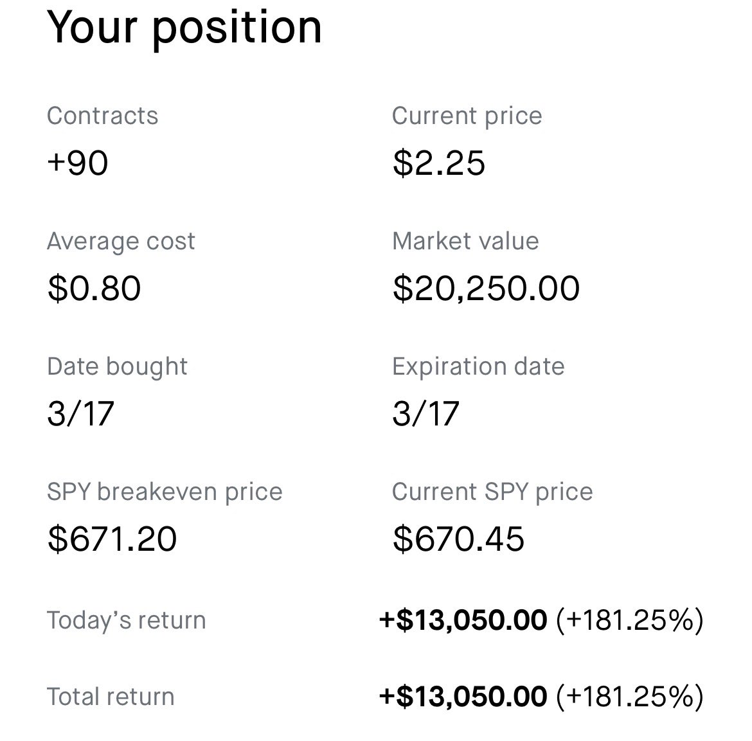The image size is (752, 741).
Task: Click the Current price label
Action: click(x=467, y=116)
